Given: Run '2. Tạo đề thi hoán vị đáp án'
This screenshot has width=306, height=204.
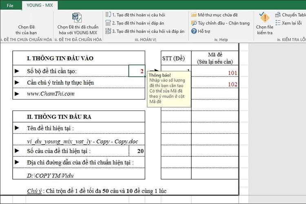Looking at the screenshot, I should [138, 23].
